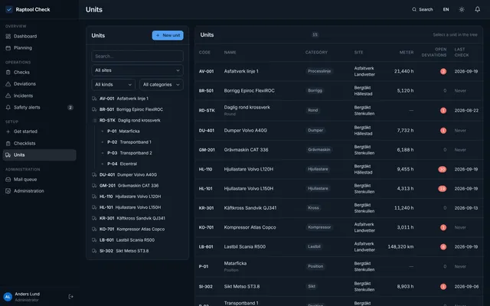Open the All kinds dropdown

tap(113, 85)
